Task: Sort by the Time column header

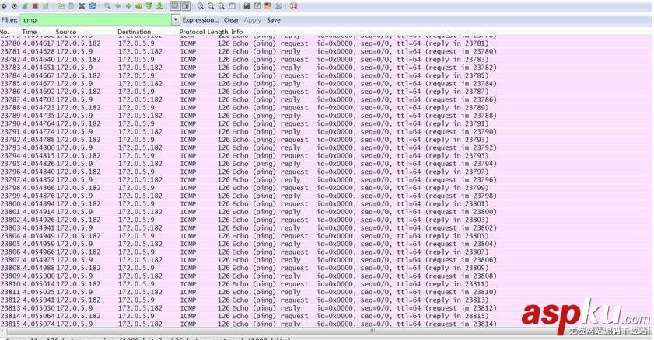Action: pos(30,32)
